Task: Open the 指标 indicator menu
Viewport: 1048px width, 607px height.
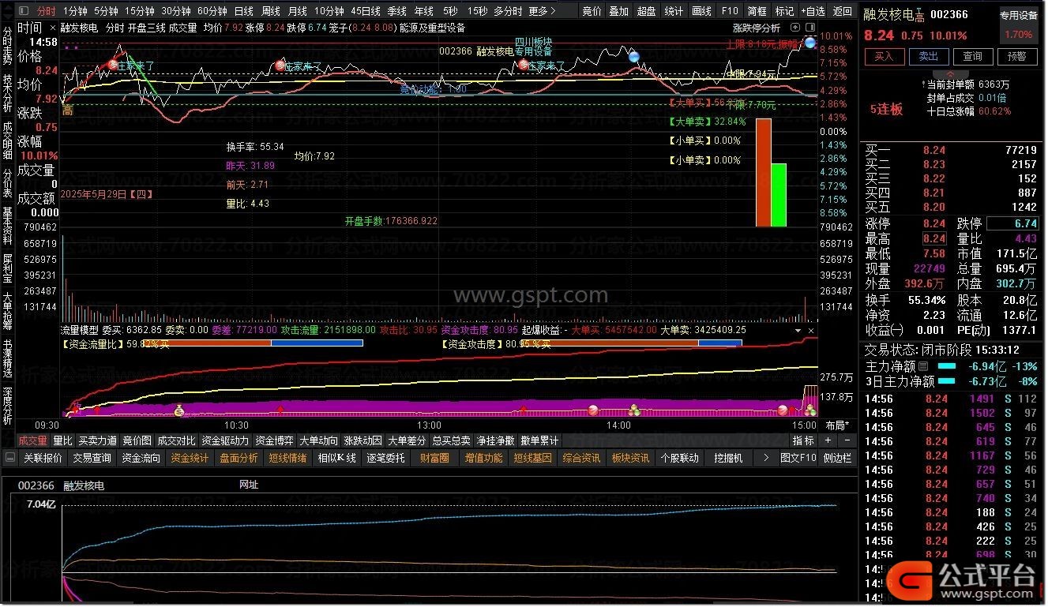Action: [x=804, y=440]
